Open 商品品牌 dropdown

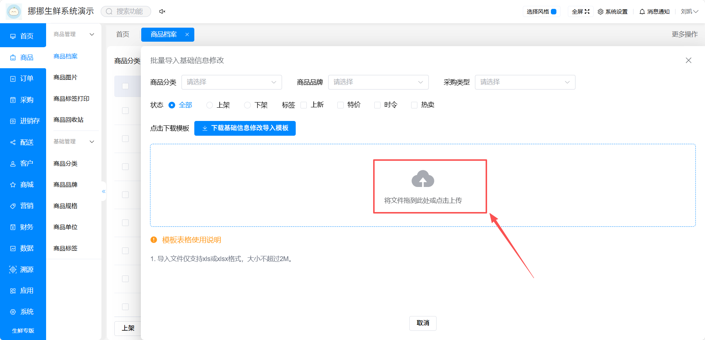coord(378,82)
